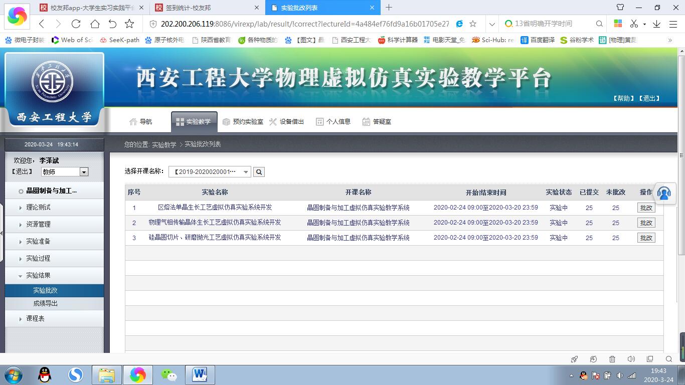Viewport: 685px width, 385px height.
Task: Expand the 理论测试 sidebar section
Action: [x=38, y=208]
